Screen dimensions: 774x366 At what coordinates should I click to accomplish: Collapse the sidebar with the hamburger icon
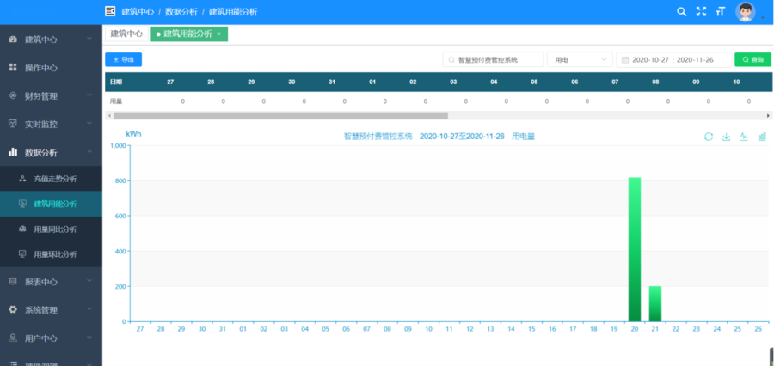pos(110,12)
